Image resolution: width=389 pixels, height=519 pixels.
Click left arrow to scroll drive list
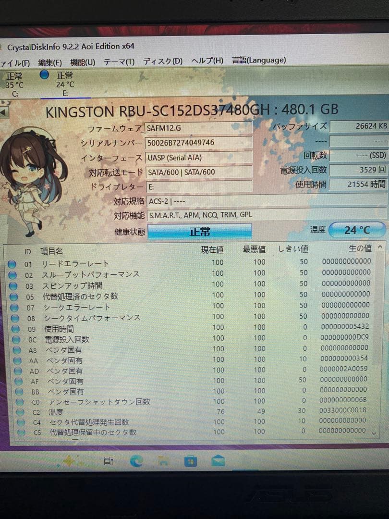3,112
